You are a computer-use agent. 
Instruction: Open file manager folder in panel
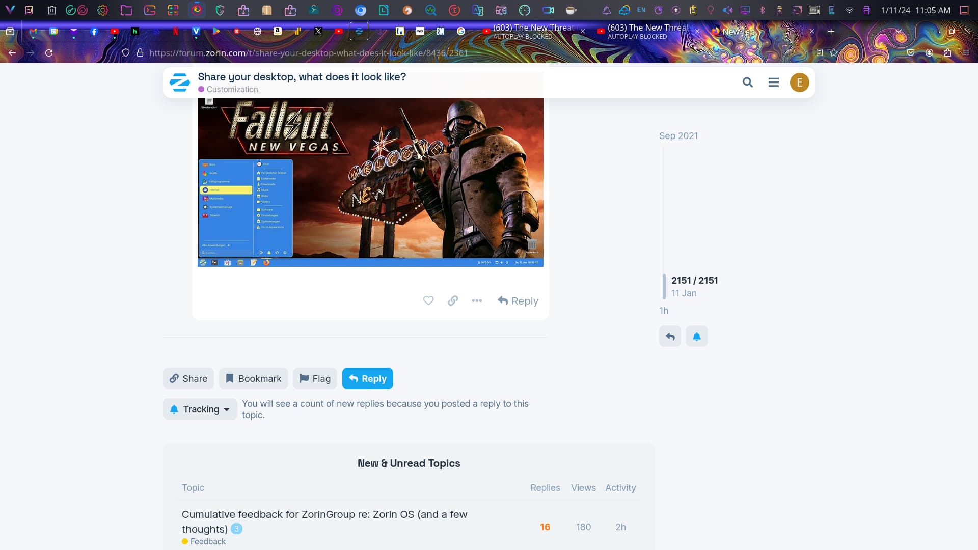[126, 10]
